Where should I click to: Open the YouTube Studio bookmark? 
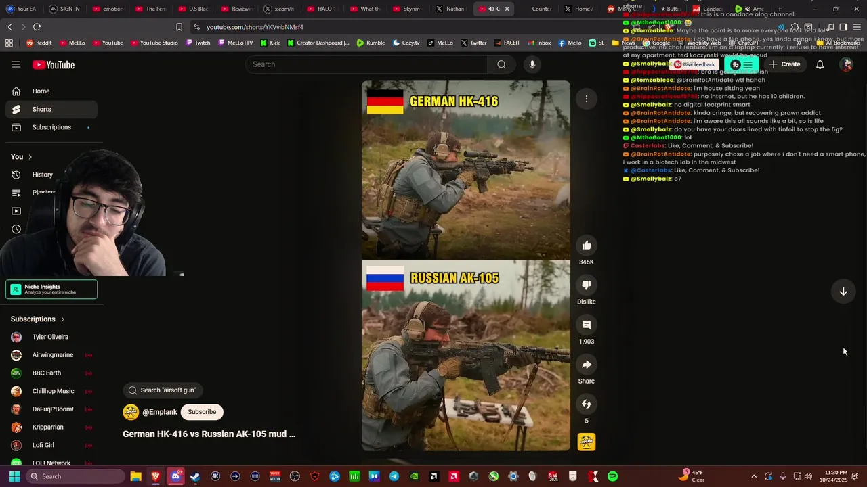pos(154,43)
